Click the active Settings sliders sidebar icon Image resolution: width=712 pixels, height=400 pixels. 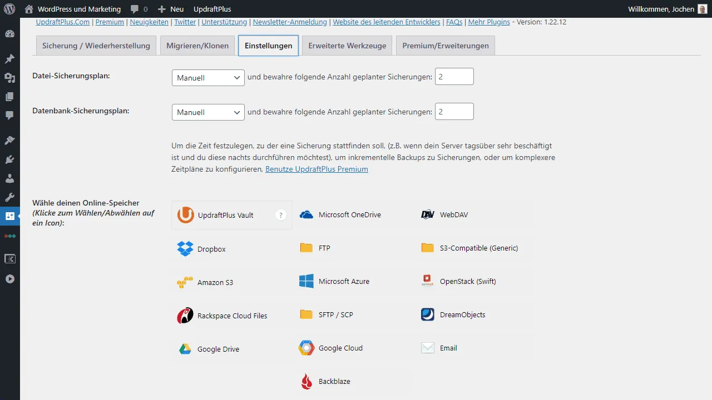[9, 216]
